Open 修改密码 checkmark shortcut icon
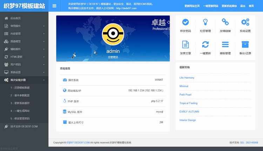Image resolution: width=263 pixels, height=151 pixels. pos(186,22)
